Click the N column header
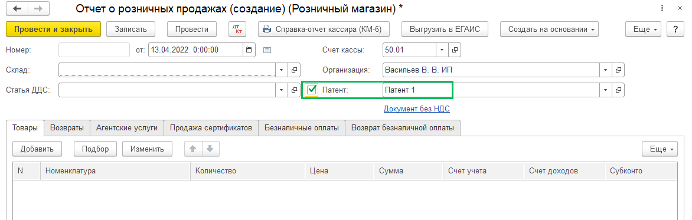The height and width of the screenshot is (220, 692). (27, 171)
